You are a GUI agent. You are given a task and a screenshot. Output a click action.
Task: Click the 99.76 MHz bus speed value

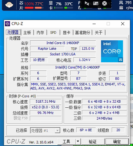tap(45, 113)
